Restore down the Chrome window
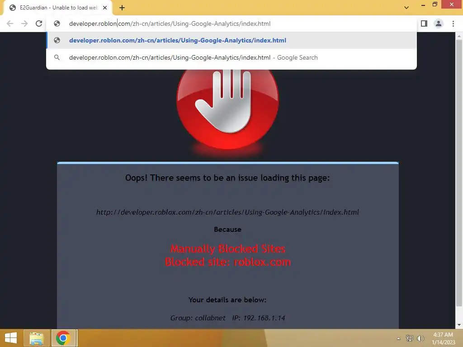This screenshot has height=347, width=463. pyautogui.click(x=435, y=4)
